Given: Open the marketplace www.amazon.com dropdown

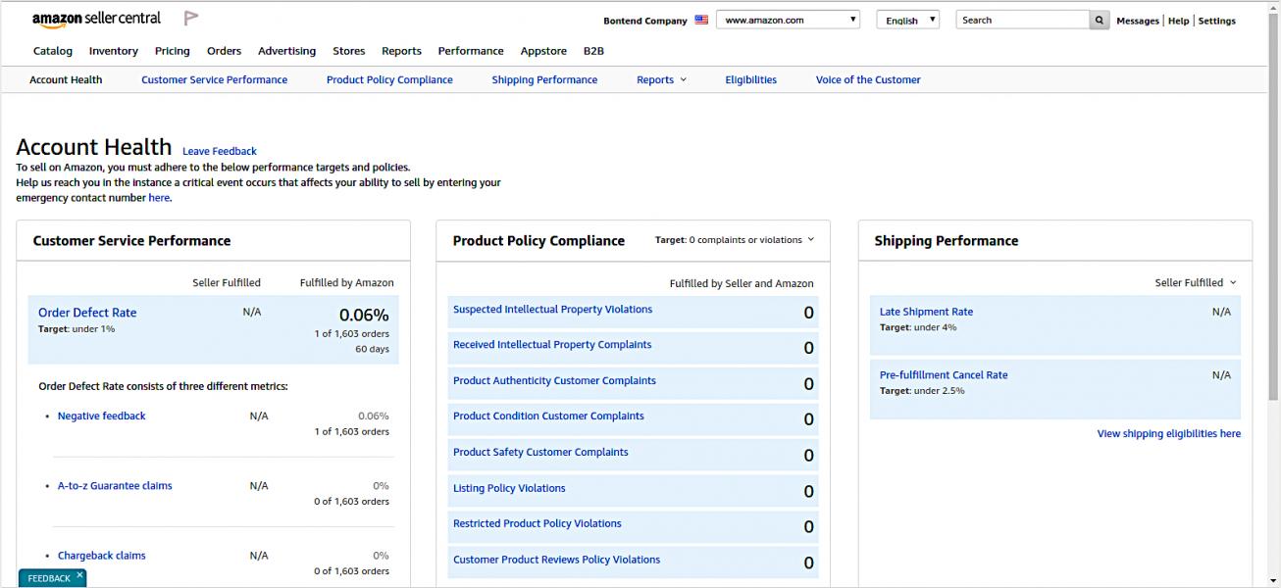Looking at the screenshot, I should [x=789, y=20].
